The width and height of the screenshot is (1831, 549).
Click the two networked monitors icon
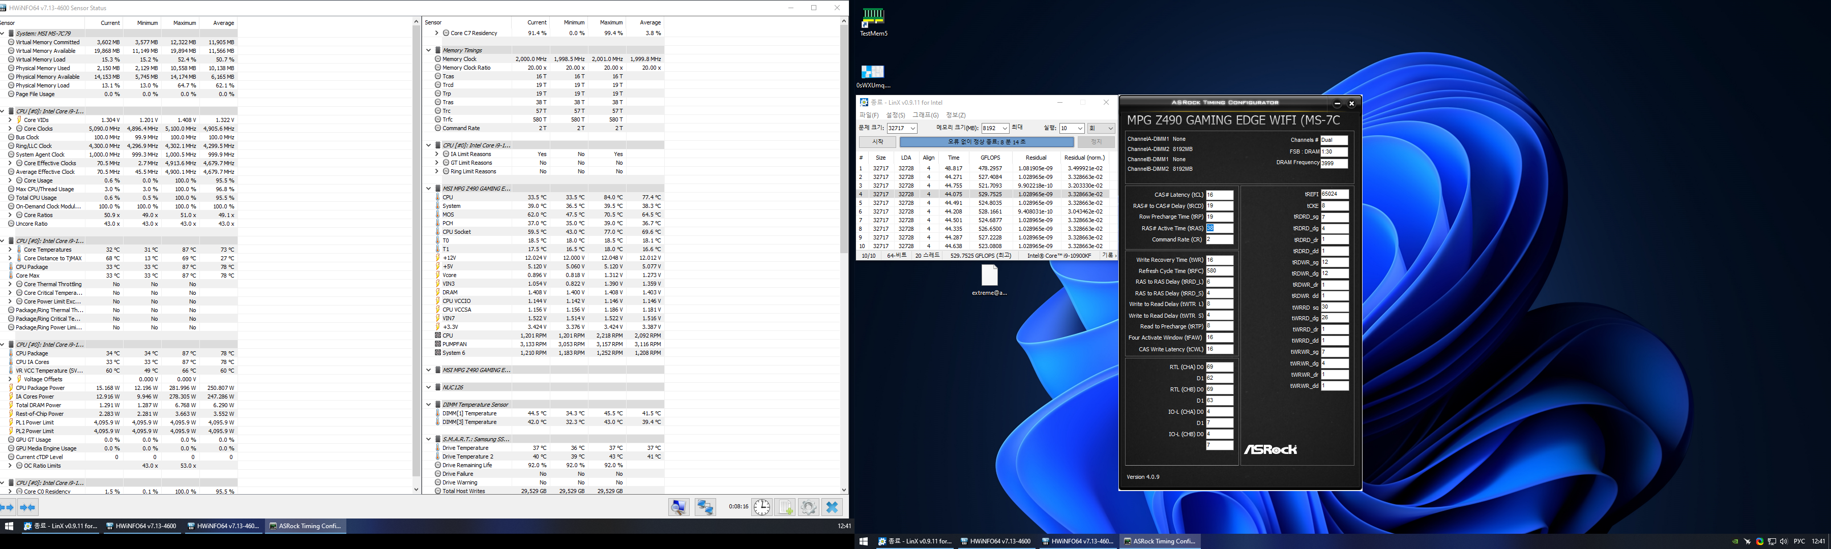(x=705, y=507)
